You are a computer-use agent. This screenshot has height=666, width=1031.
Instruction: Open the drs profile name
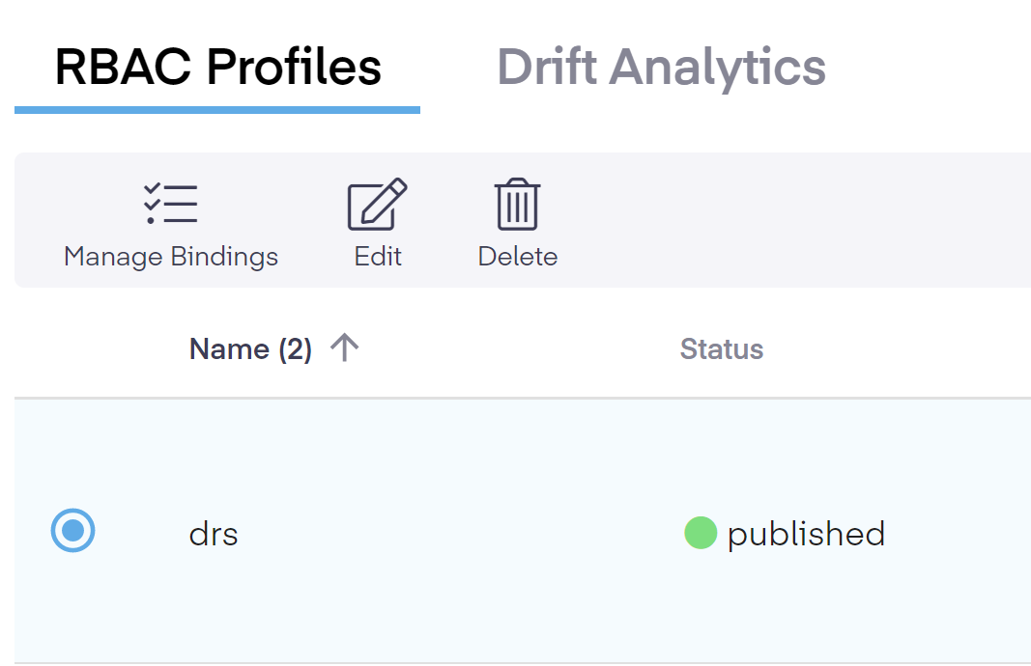click(x=214, y=534)
